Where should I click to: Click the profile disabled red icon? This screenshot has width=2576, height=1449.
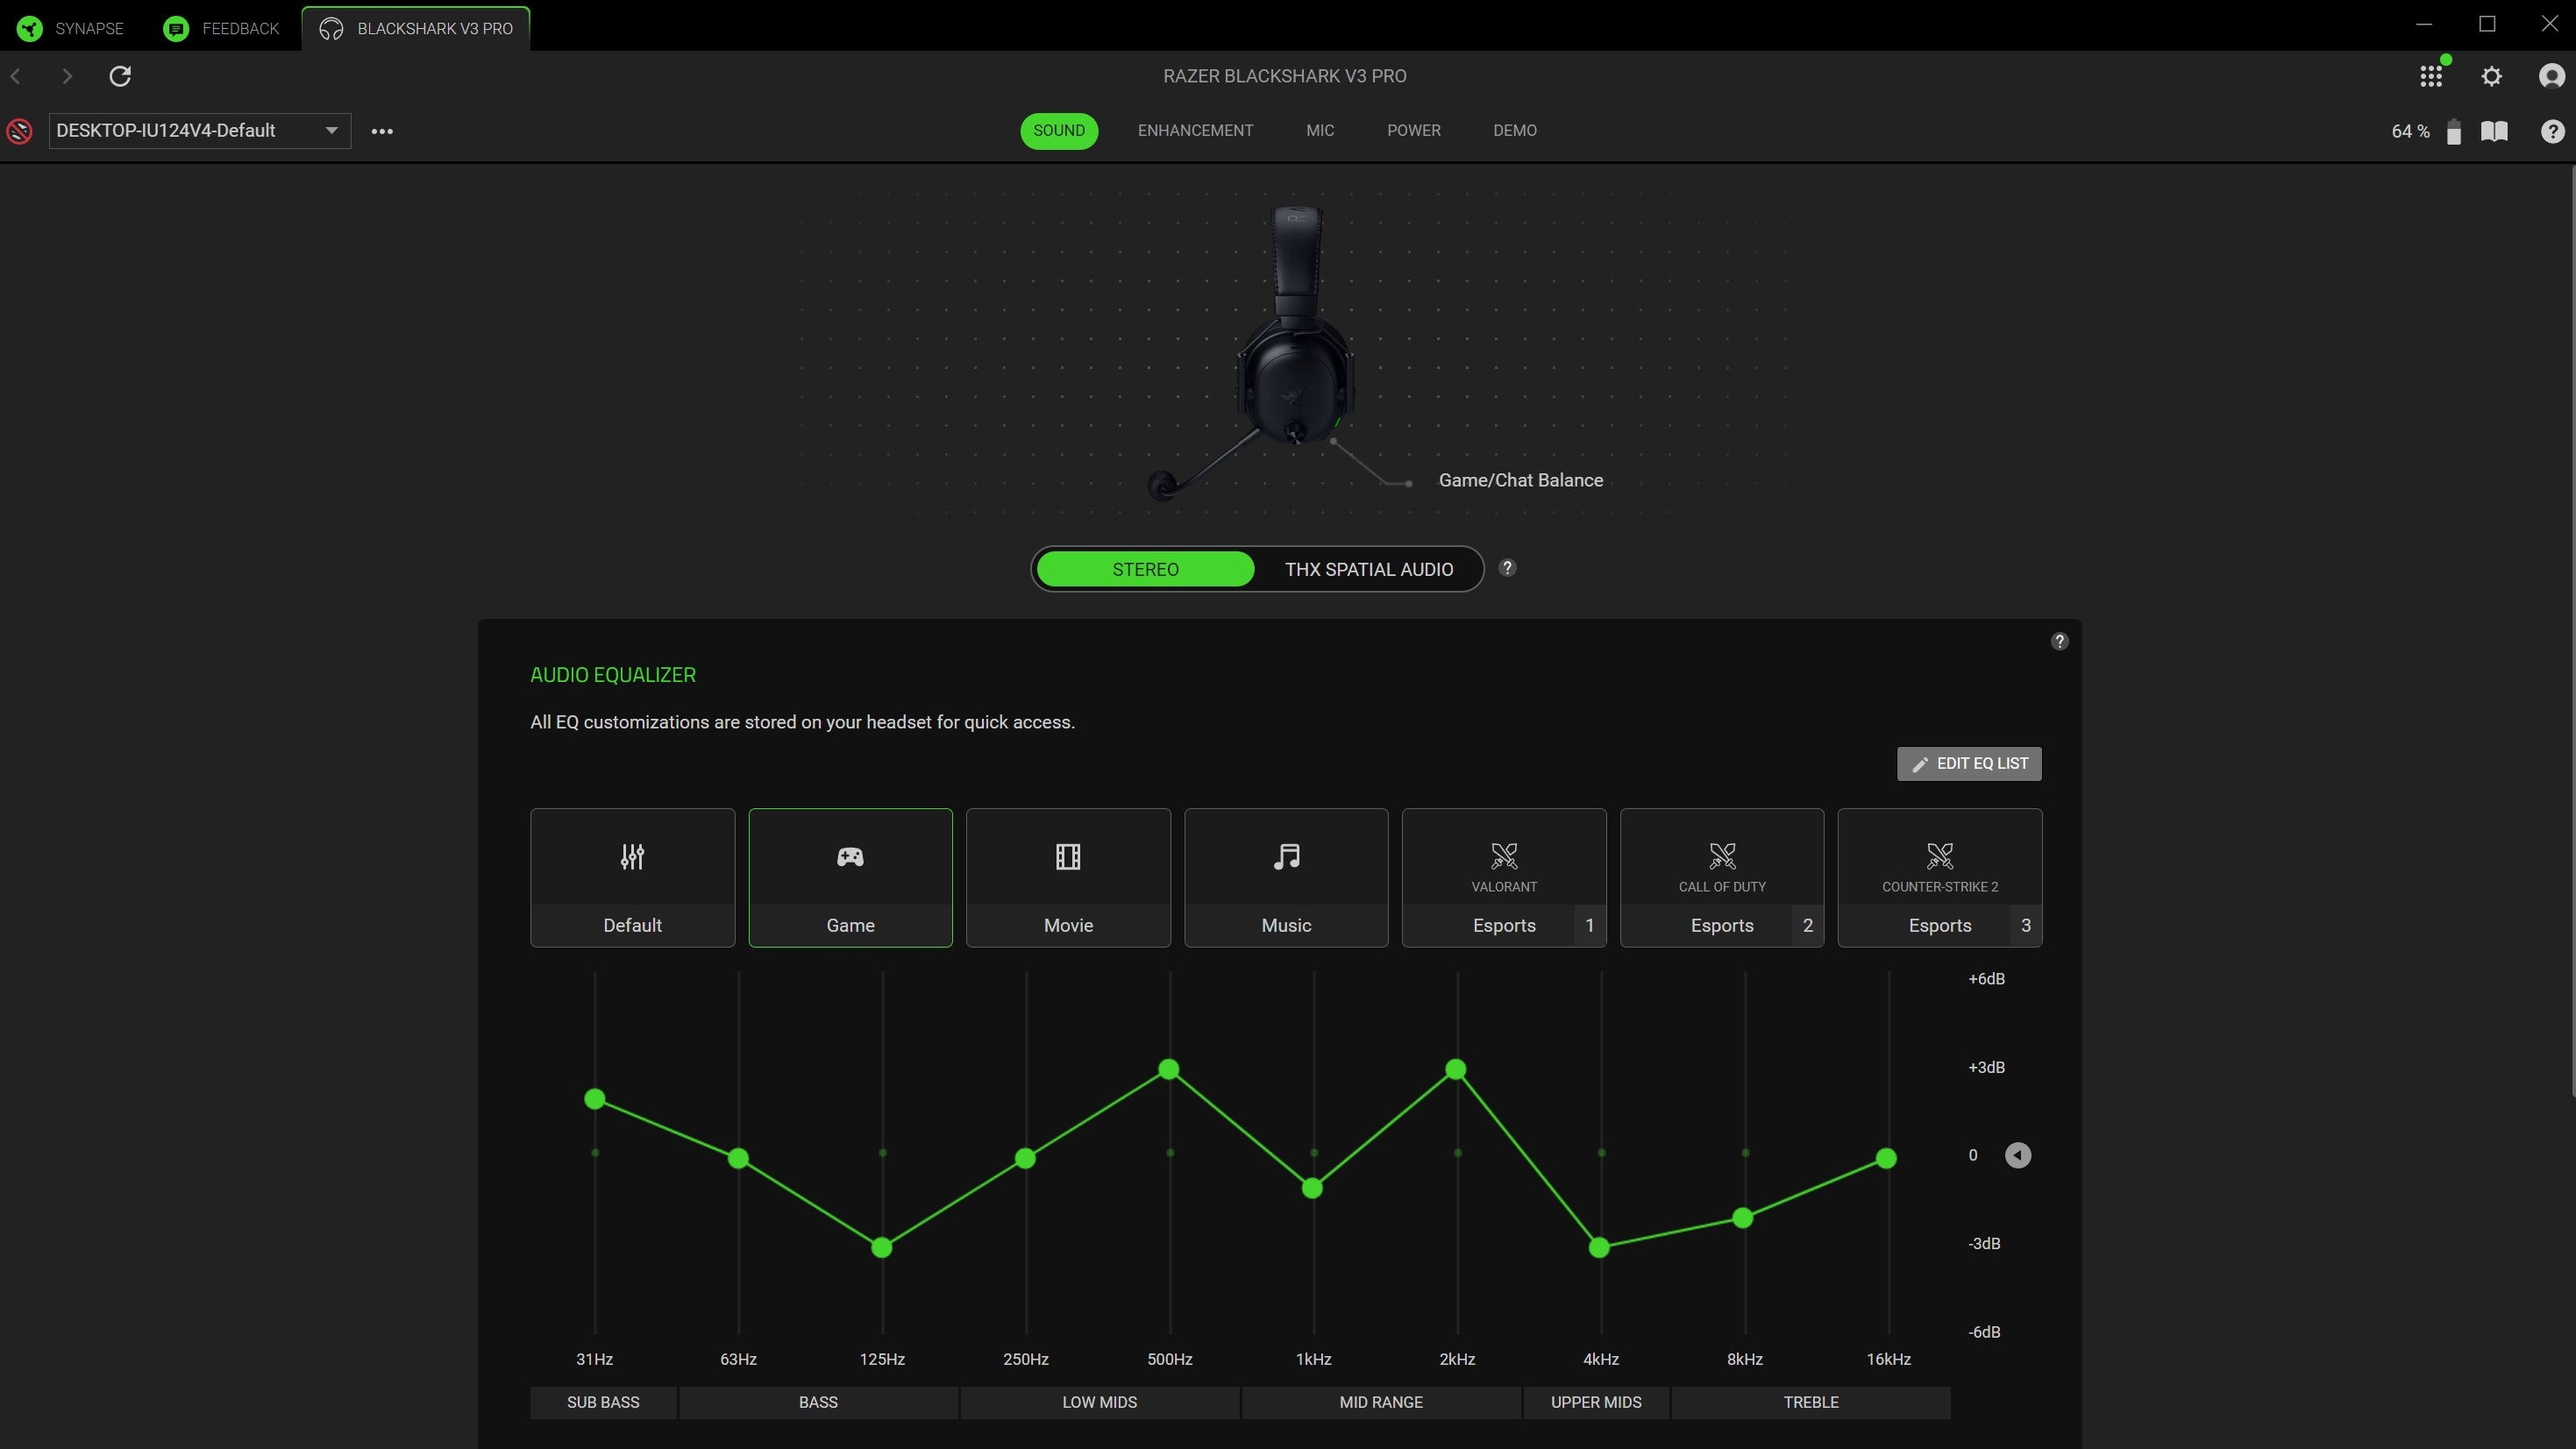tap(19, 131)
